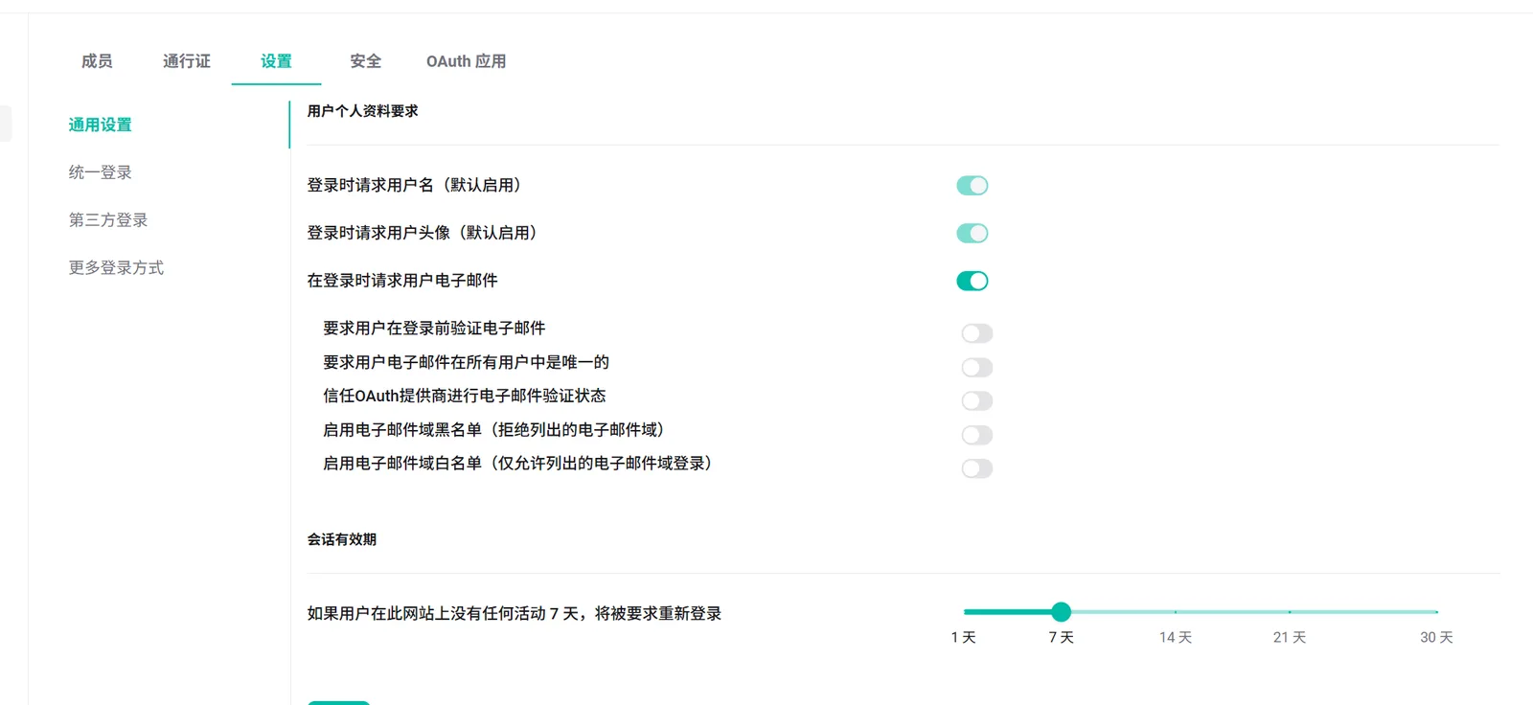Open the OAuth 应用 tab
Viewport: 1533px width, 705px height.
tap(467, 61)
